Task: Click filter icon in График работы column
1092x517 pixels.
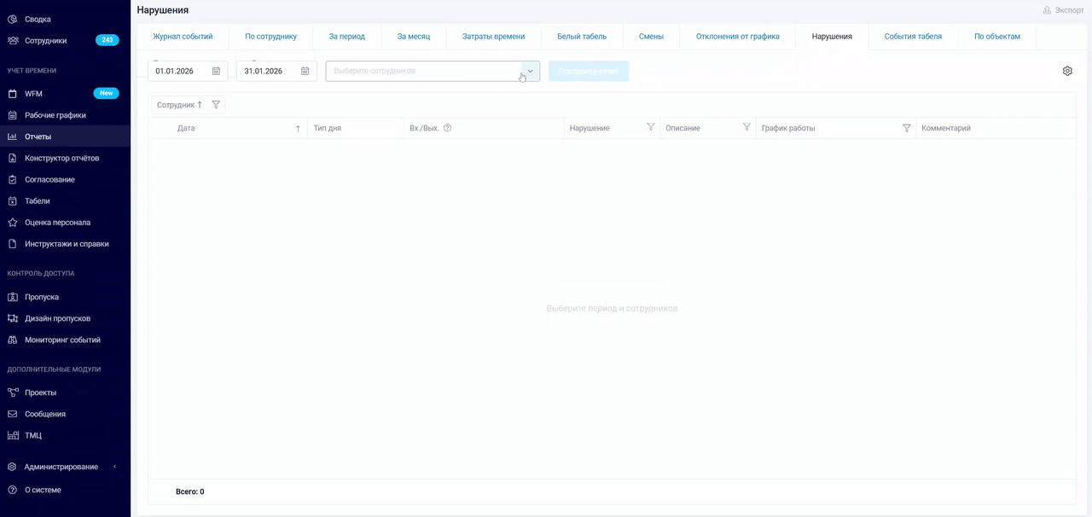Action: click(x=906, y=128)
